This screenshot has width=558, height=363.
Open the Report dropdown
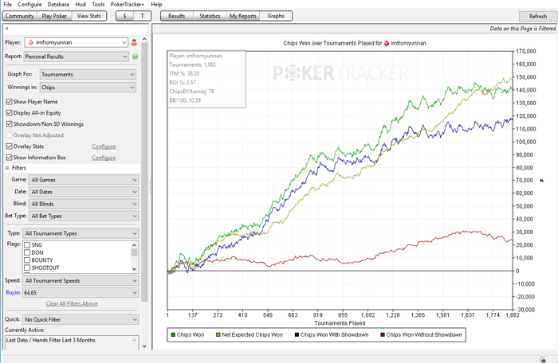pos(76,57)
